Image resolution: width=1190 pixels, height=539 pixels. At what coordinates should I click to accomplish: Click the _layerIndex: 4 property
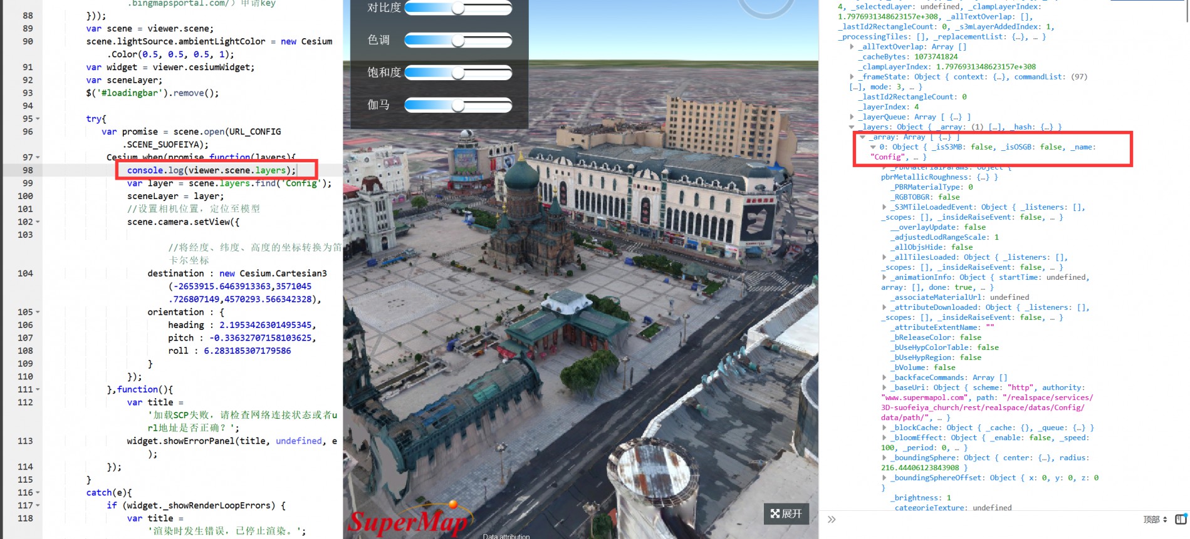890,107
